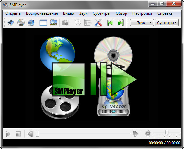Stop playback with the Stop button
184x149 pixels.
18,134
